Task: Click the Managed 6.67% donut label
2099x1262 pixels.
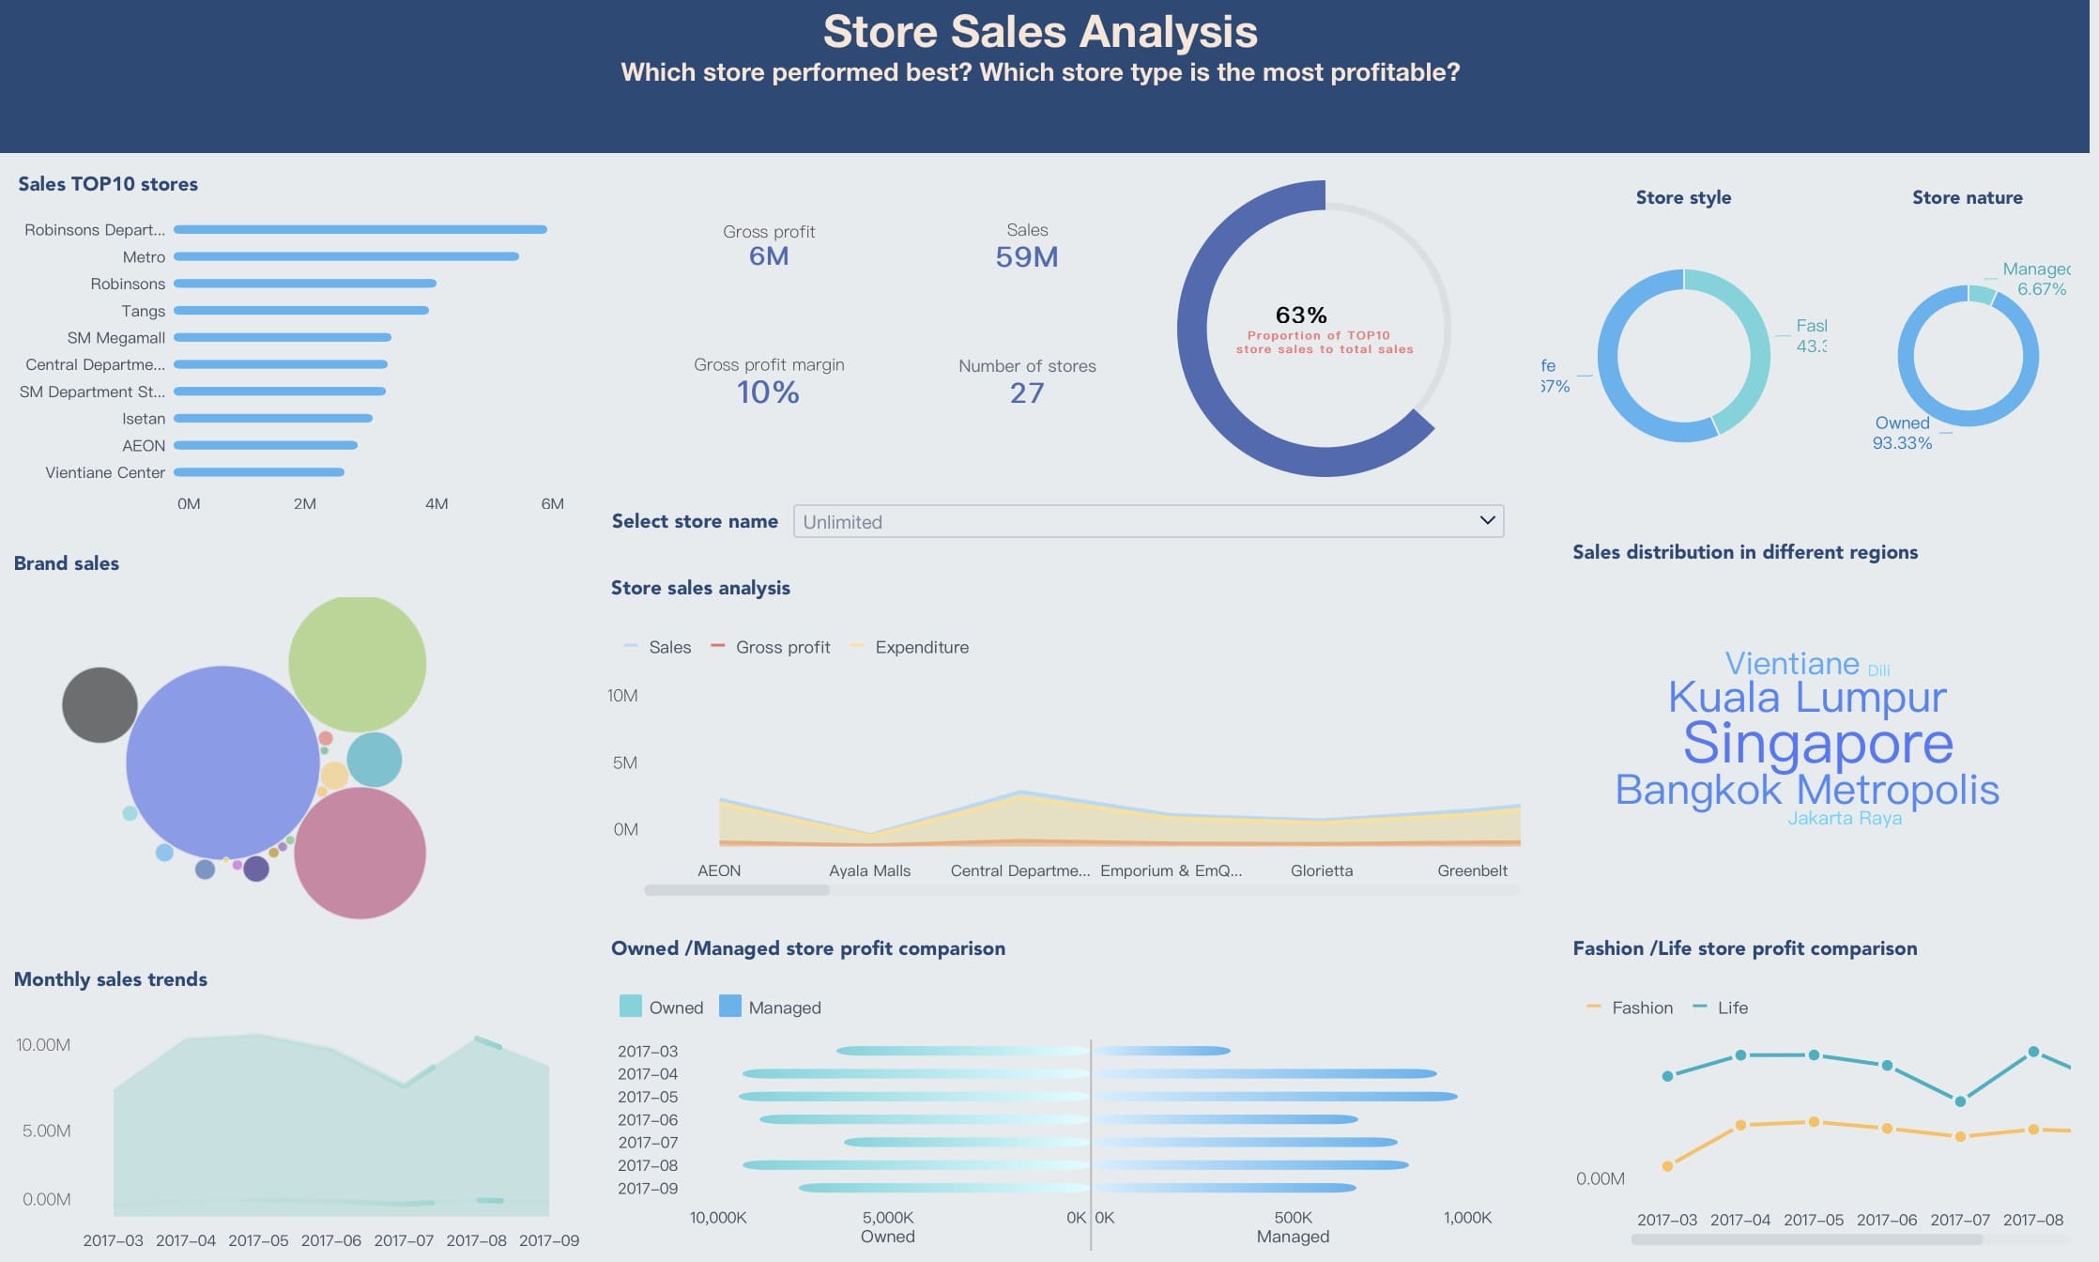Action: [x=2036, y=279]
